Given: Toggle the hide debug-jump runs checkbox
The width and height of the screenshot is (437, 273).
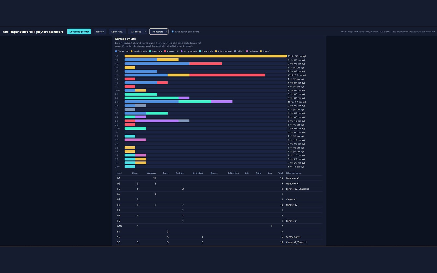Looking at the screenshot, I should (172, 32).
